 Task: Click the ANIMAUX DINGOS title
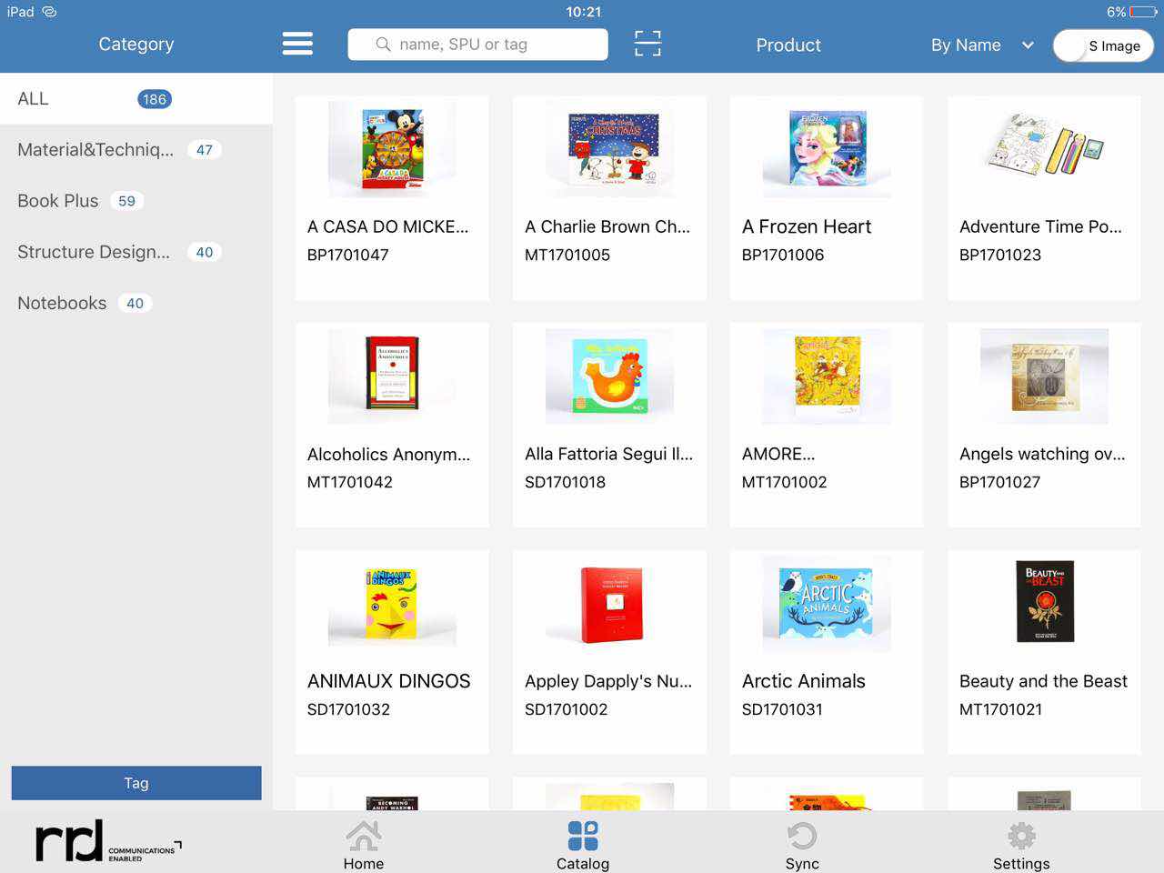388,681
